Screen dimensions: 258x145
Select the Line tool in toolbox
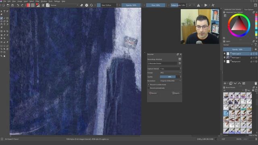click(x=4, y=18)
